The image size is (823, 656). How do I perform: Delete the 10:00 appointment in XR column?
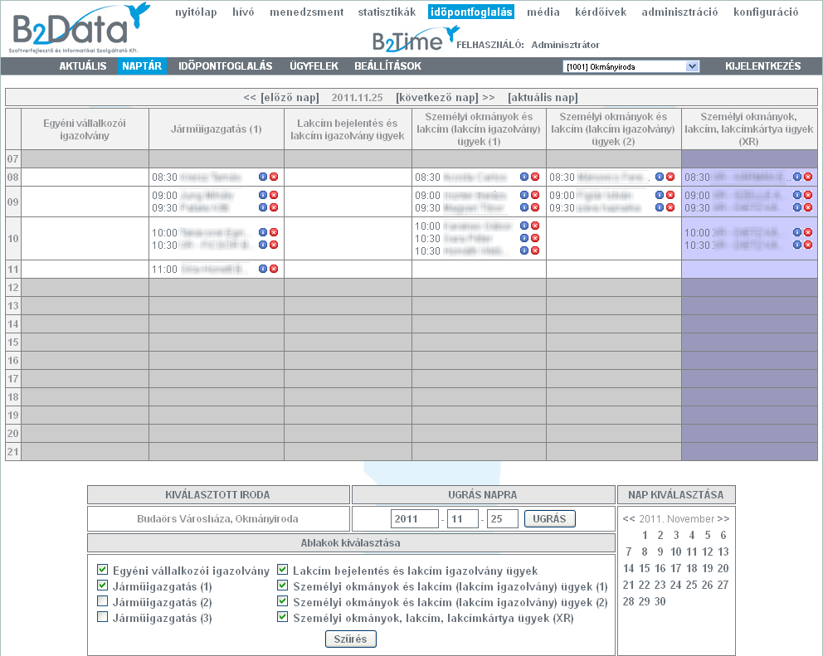click(x=808, y=232)
